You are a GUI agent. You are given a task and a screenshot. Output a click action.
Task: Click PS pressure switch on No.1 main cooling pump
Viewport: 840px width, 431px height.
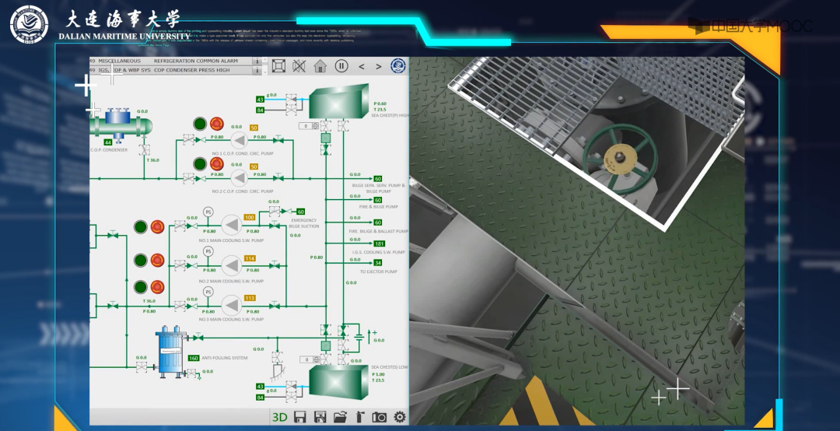click(x=208, y=212)
